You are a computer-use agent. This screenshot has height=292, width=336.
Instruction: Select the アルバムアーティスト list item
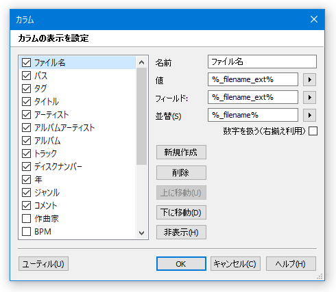[77, 128]
